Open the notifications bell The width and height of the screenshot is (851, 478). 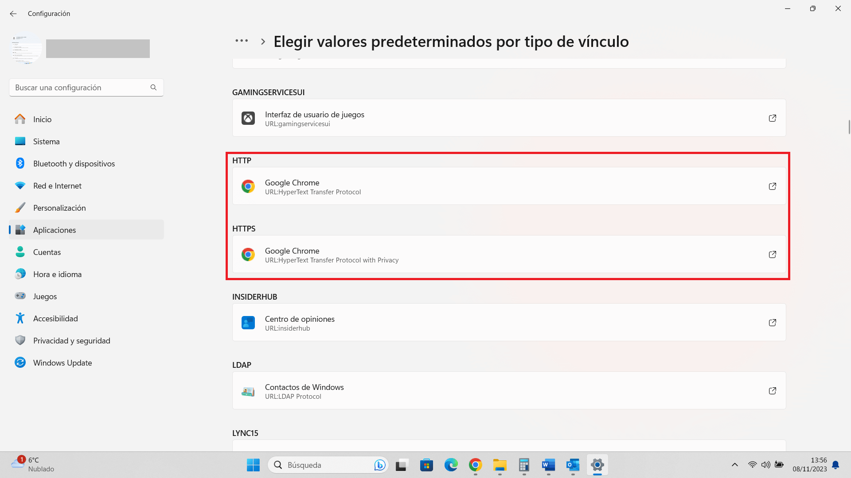pyautogui.click(x=835, y=465)
